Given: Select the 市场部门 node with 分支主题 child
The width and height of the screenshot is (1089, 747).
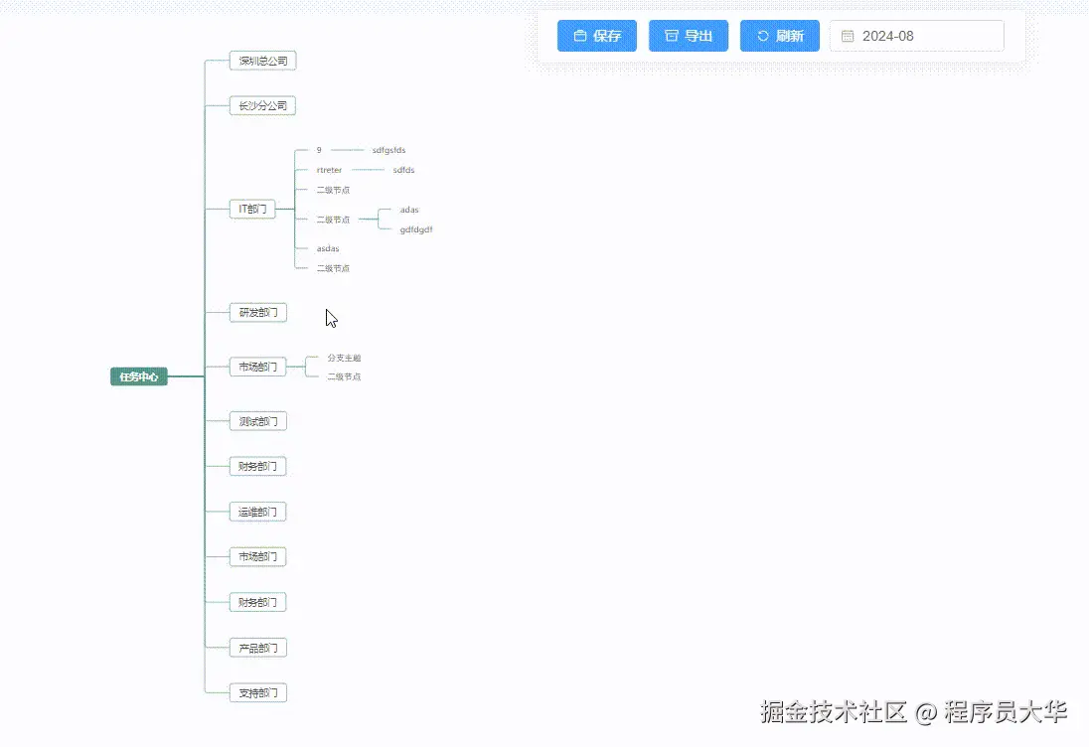Looking at the screenshot, I should 257,367.
